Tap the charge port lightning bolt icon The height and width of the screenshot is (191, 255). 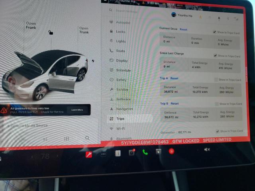click(x=93, y=61)
